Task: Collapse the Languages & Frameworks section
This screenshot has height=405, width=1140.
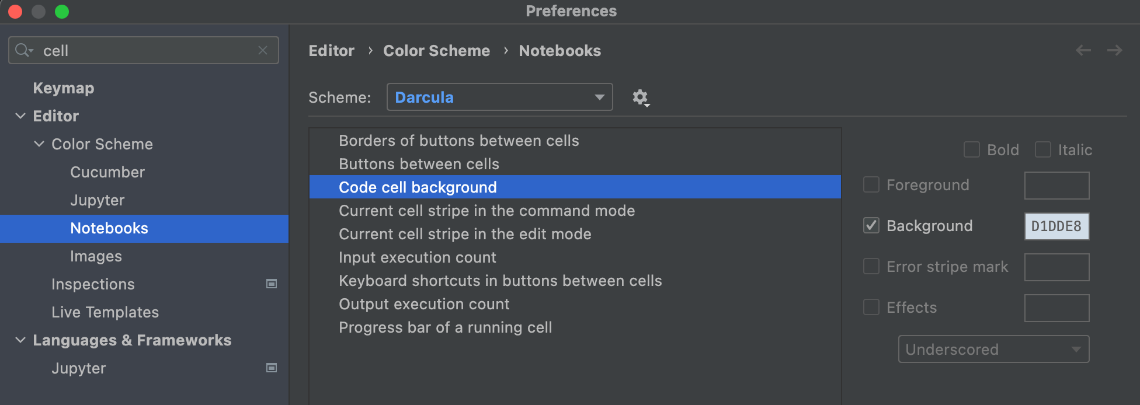Action: click(x=20, y=340)
